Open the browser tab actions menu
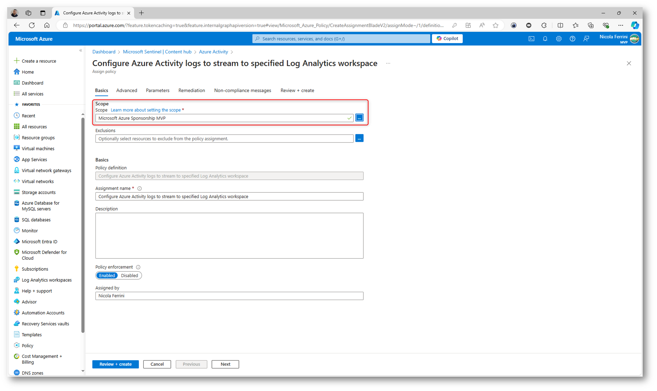Viewport: 657px width, 391px height. 43,13
